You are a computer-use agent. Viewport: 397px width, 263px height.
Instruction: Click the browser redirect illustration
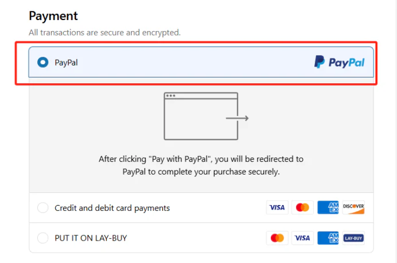pos(201,116)
